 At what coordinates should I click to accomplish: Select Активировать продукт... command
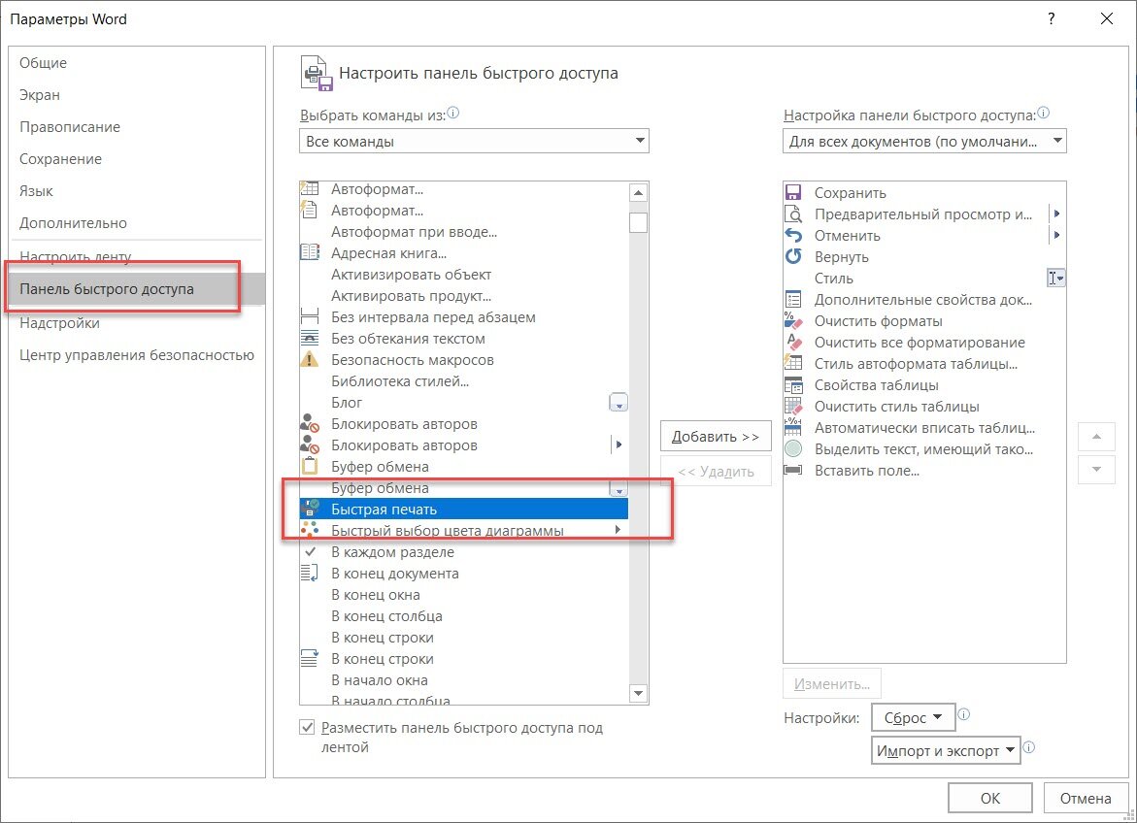464,296
